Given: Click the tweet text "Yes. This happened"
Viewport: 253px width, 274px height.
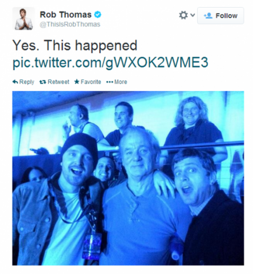Looking at the screenshot, I should point(75,45).
